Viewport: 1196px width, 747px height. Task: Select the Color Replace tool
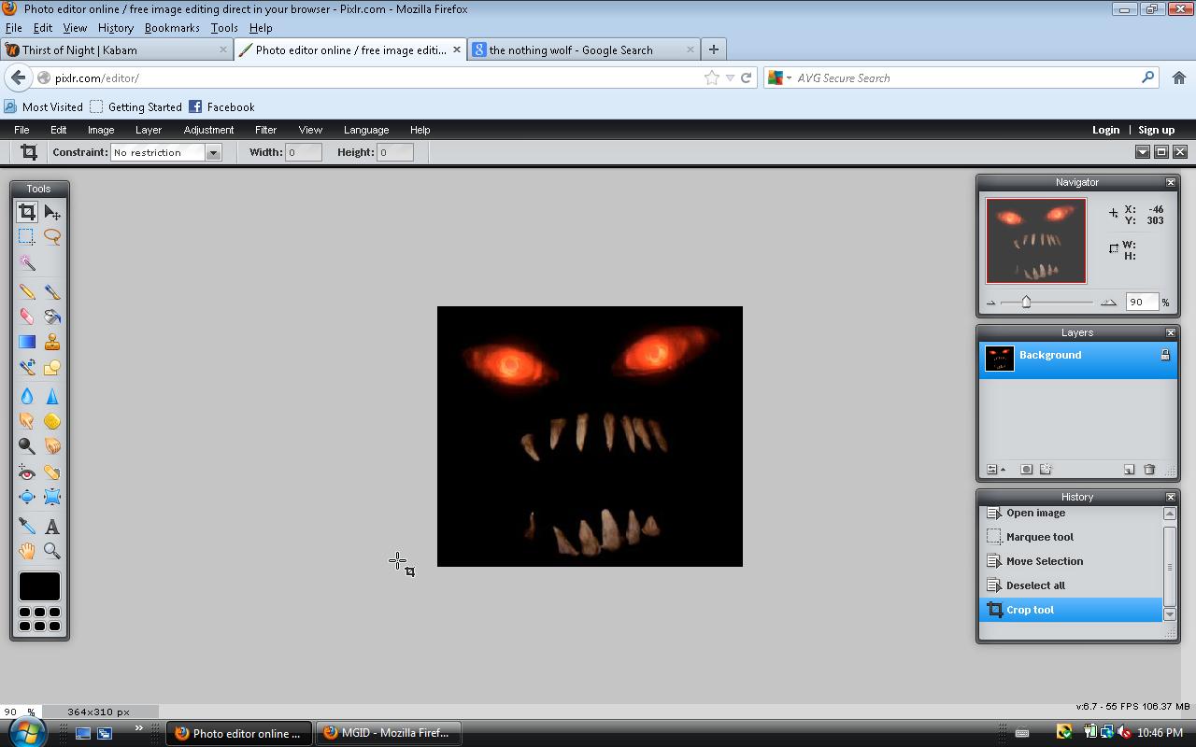27,368
